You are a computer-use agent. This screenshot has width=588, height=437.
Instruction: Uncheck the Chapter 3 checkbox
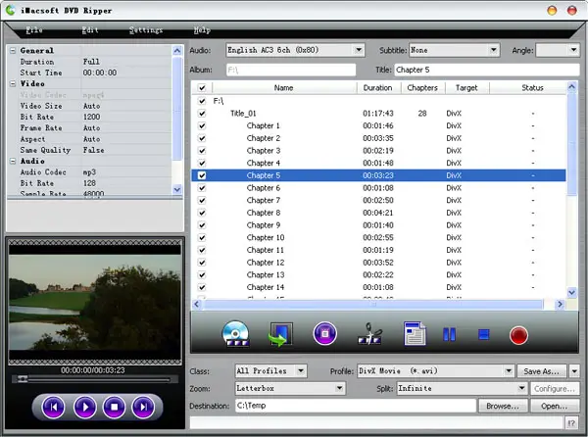tap(202, 150)
